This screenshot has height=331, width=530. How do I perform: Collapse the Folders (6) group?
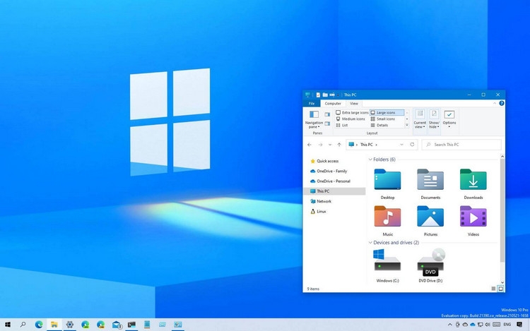tap(370, 160)
